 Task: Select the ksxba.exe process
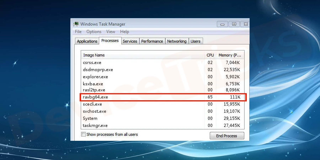point(162,84)
